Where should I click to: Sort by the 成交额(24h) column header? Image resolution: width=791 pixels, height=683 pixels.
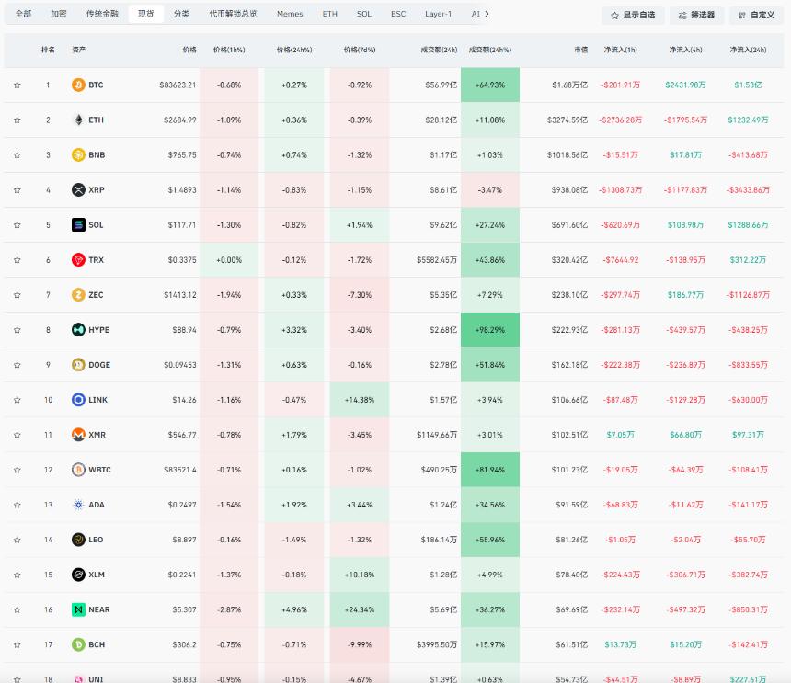439,50
